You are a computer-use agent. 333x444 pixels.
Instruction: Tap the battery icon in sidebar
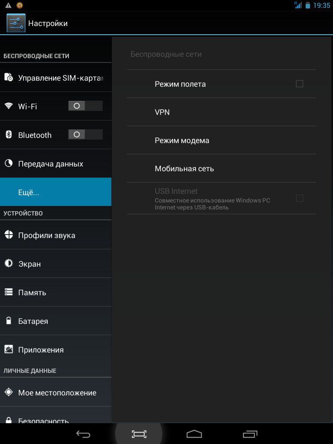[x=9, y=321]
